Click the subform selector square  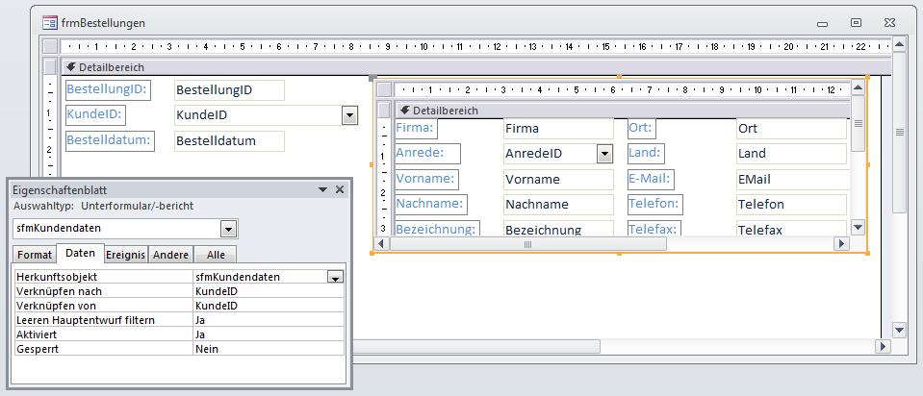(384, 89)
